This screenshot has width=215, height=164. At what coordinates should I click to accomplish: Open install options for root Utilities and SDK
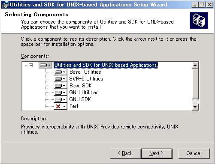45,65
